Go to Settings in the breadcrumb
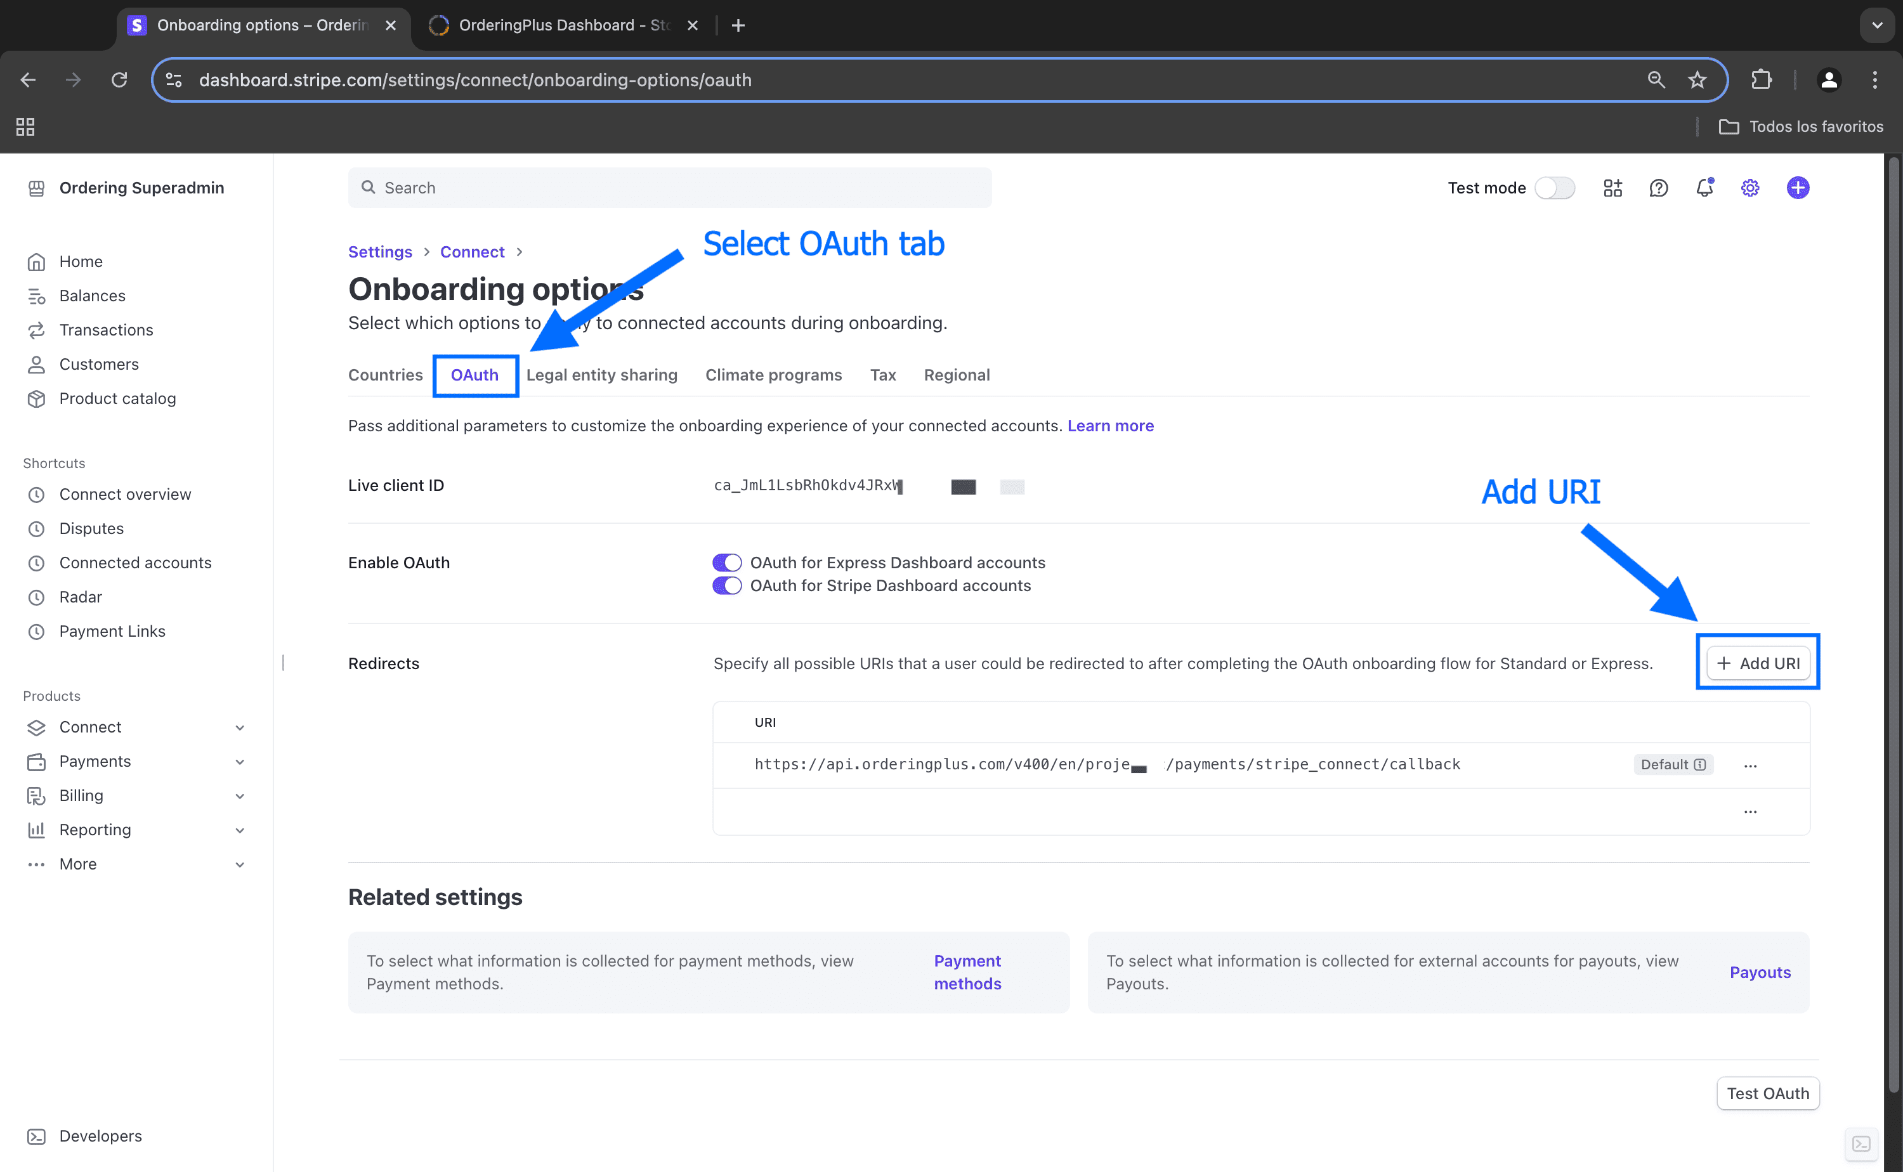1903x1172 pixels. (x=380, y=251)
